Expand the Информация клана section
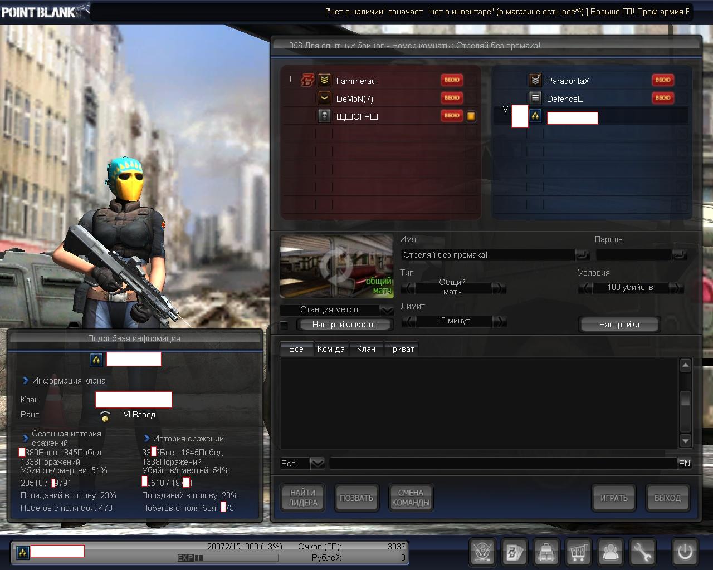Viewport: 713px width, 570px height. [x=26, y=381]
